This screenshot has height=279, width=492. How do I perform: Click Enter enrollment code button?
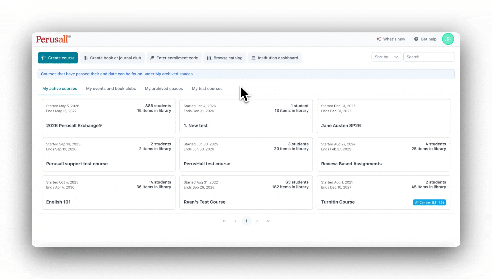coord(174,58)
